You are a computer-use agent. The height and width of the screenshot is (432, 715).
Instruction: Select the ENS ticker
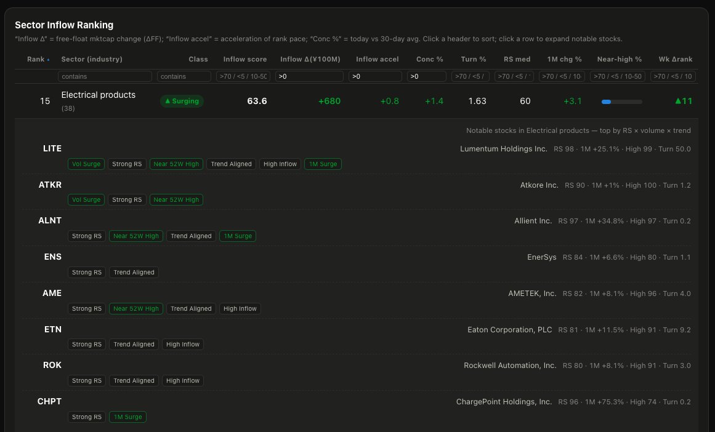click(52, 257)
